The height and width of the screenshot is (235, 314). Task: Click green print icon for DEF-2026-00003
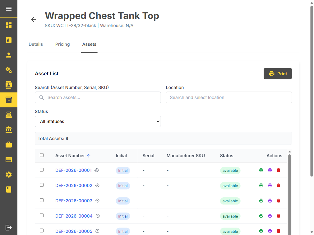tap(261, 201)
